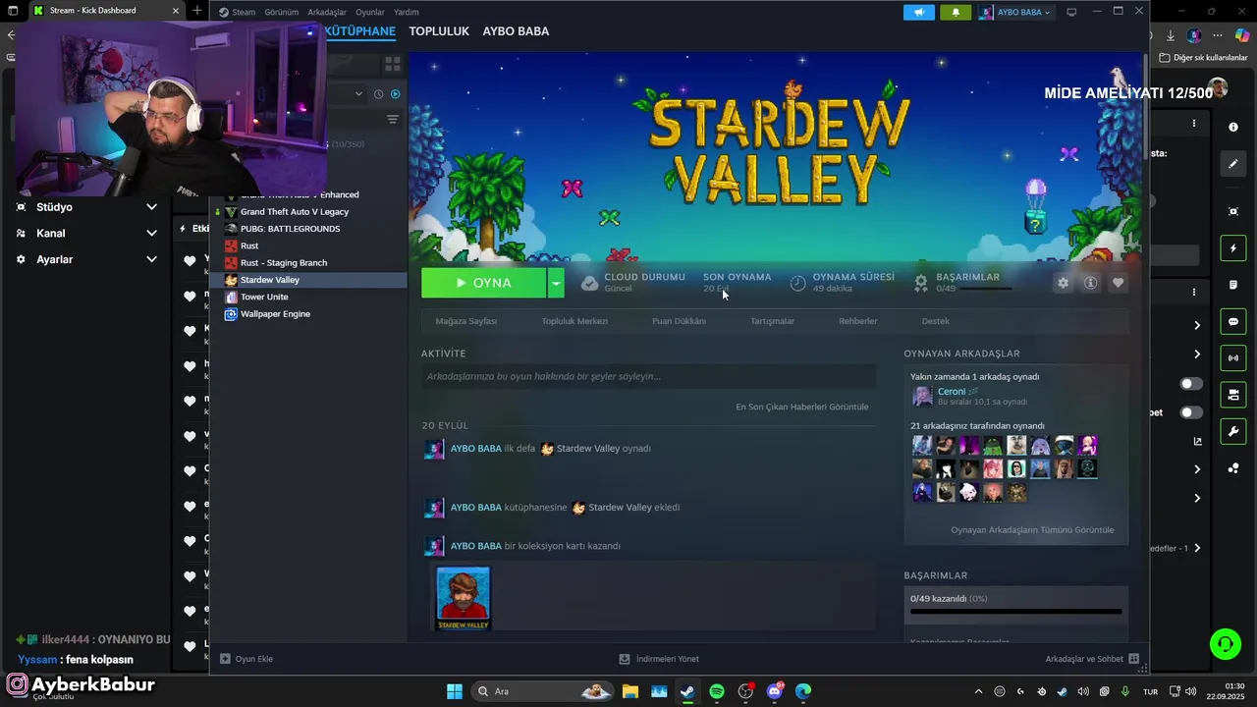
Task: Open the library collection dropdown chevron
Action: [x=358, y=94]
